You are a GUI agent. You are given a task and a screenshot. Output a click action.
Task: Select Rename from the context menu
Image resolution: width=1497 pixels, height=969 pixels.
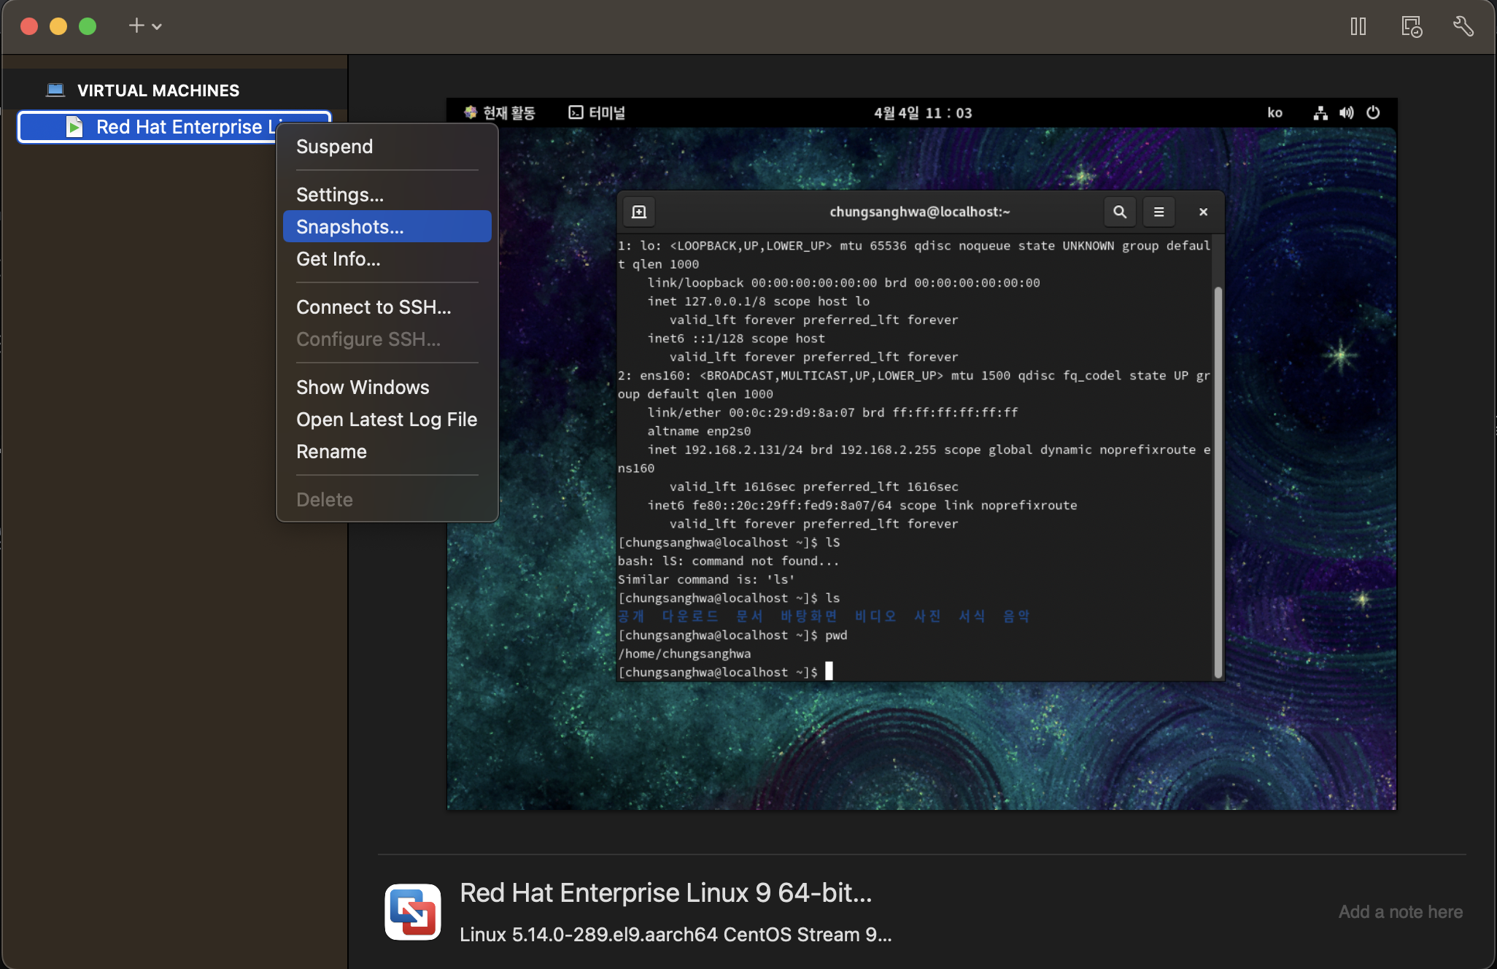click(387, 452)
